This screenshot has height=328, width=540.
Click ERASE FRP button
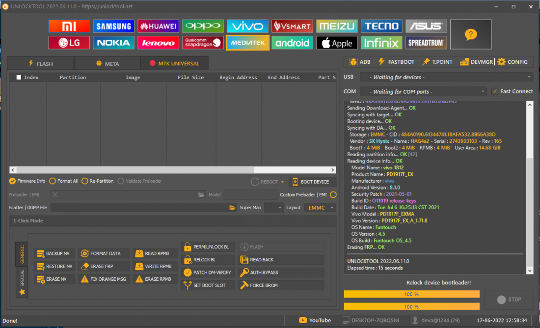104,267
